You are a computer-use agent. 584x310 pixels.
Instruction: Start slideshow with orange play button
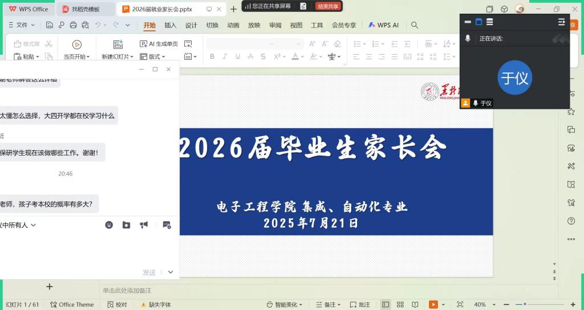click(433, 305)
